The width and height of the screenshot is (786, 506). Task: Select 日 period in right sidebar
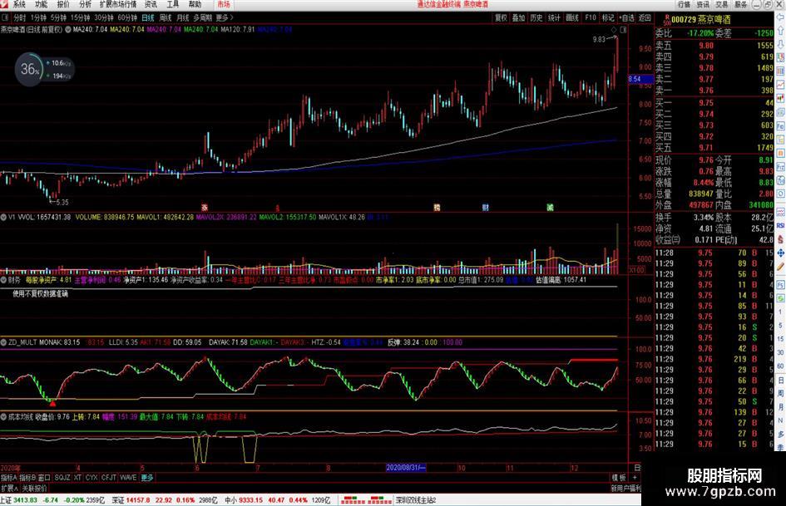781,381
